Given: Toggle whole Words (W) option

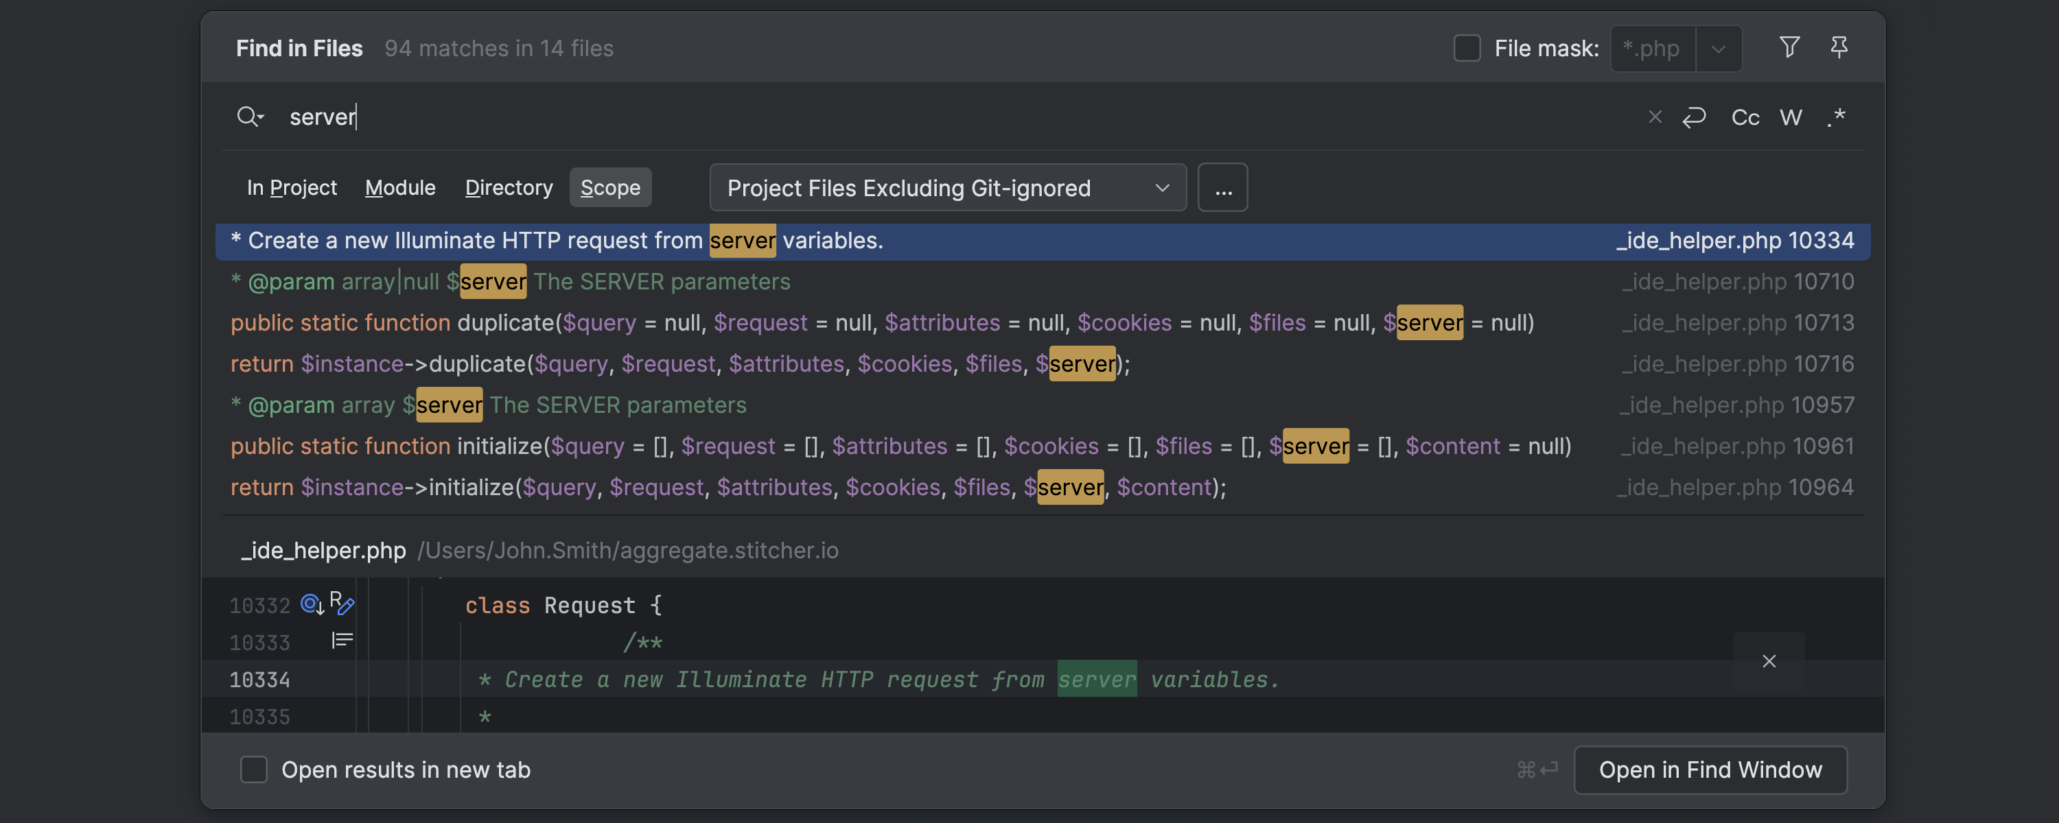Looking at the screenshot, I should point(1791,117).
